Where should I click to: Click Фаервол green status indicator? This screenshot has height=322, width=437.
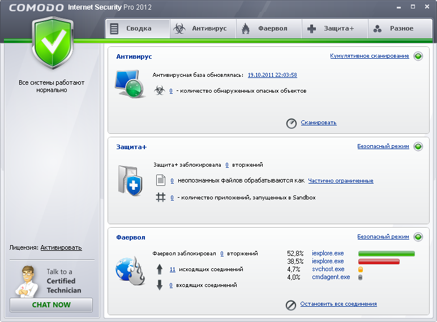pyautogui.click(x=418, y=237)
